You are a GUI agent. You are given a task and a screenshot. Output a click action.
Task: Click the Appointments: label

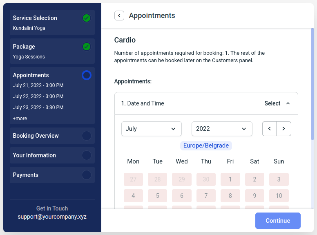coord(133,81)
